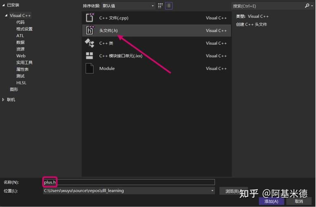
Task: Open the location path dropdown arrow
Action: coord(212,191)
